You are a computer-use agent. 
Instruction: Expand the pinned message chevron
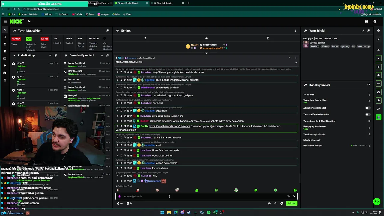(296, 63)
